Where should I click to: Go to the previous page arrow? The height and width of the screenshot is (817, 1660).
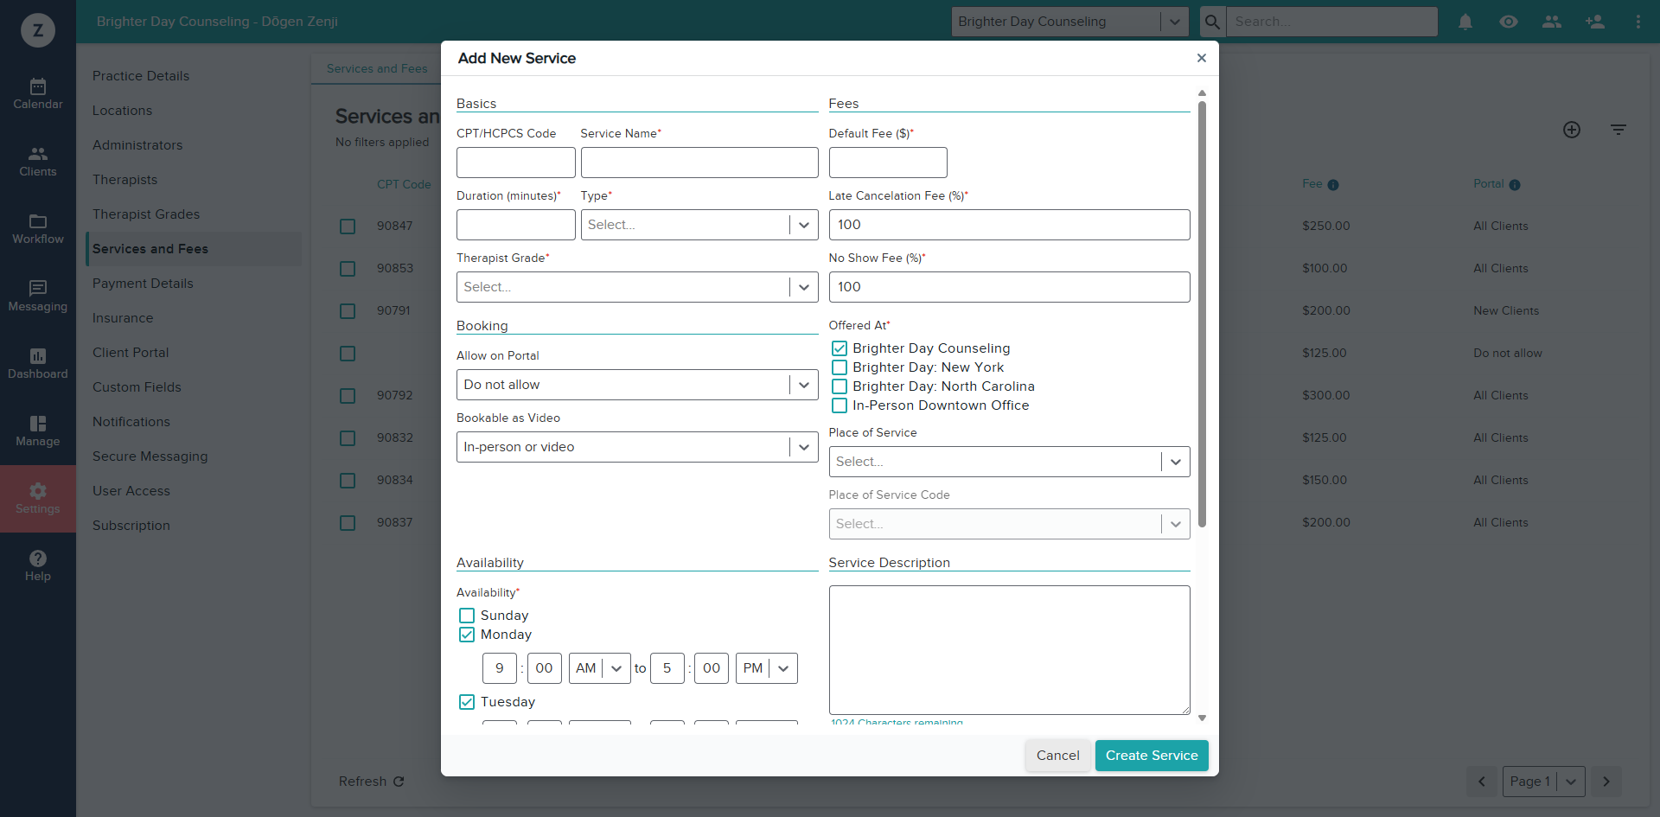click(x=1482, y=782)
